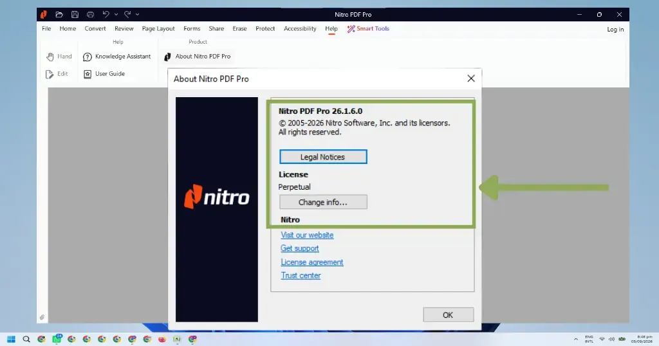This screenshot has height=346, width=659.
Task: Click the Nitro logo in the title bar
Action: (44, 15)
